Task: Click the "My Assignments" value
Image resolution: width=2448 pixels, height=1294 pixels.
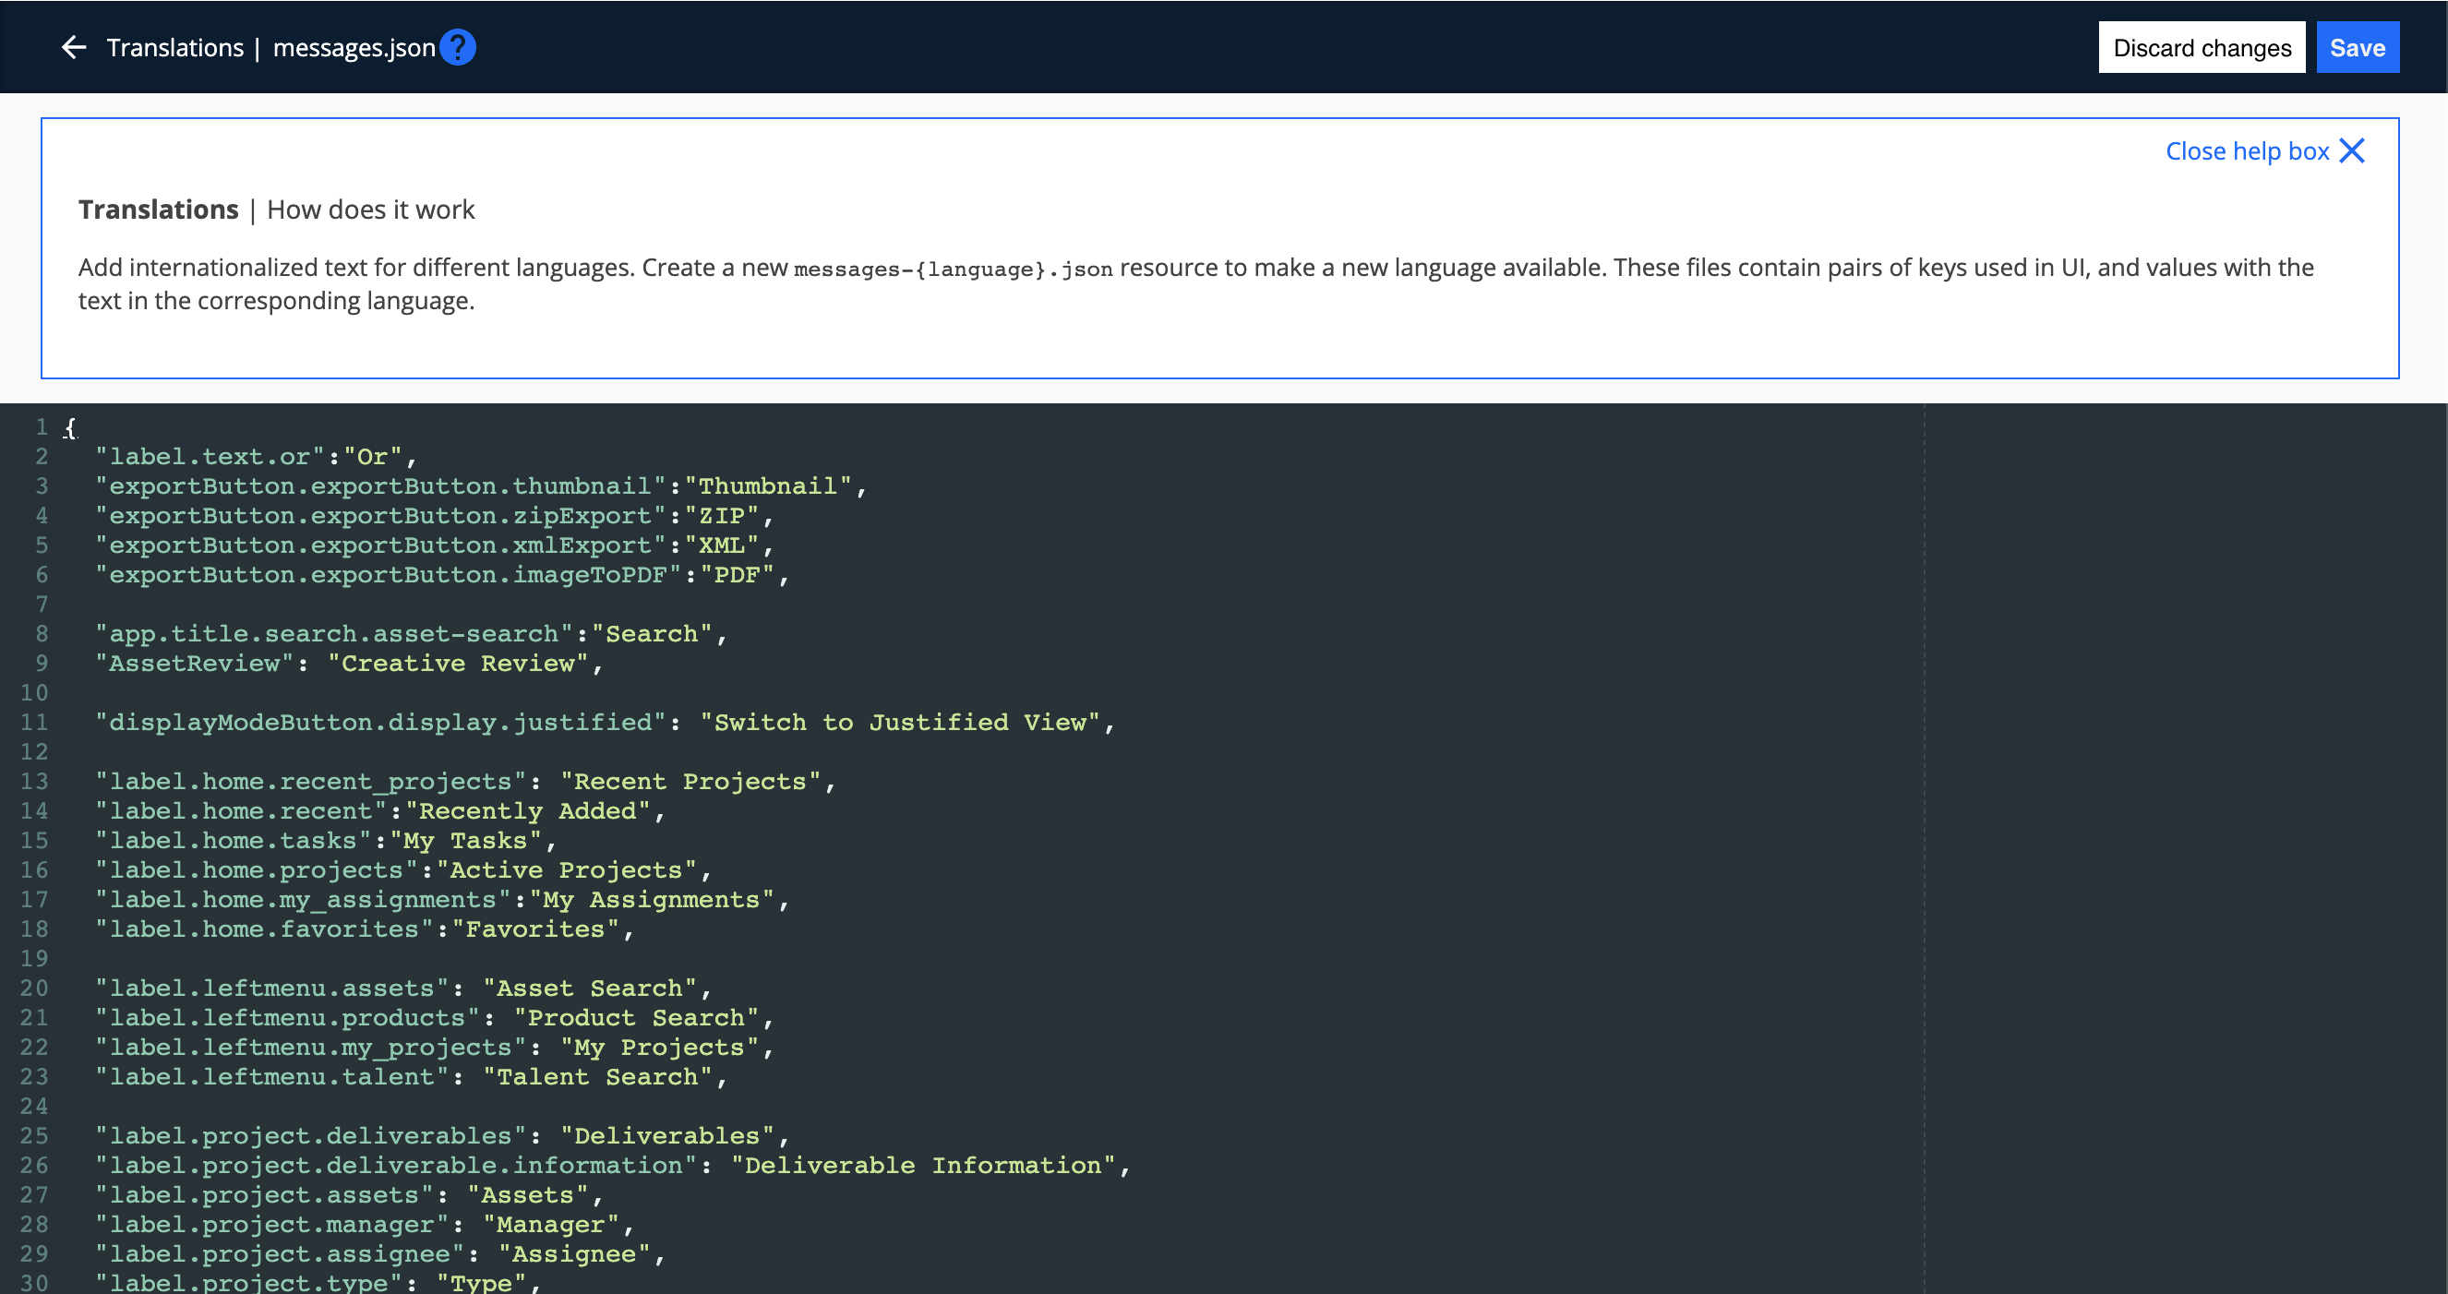Action: pyautogui.click(x=652, y=899)
